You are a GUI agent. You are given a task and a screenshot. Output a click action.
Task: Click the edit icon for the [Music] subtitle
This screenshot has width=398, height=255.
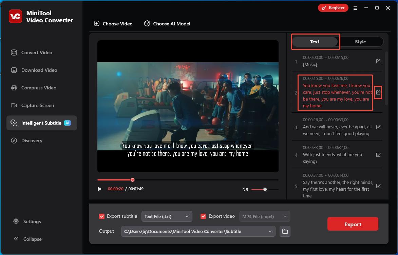(x=378, y=61)
